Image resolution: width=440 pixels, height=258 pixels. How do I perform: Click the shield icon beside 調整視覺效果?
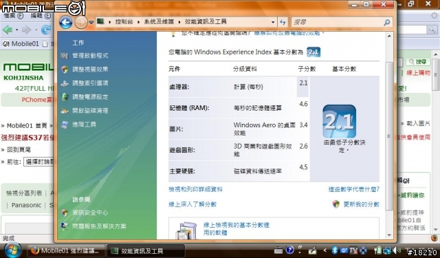click(x=65, y=69)
